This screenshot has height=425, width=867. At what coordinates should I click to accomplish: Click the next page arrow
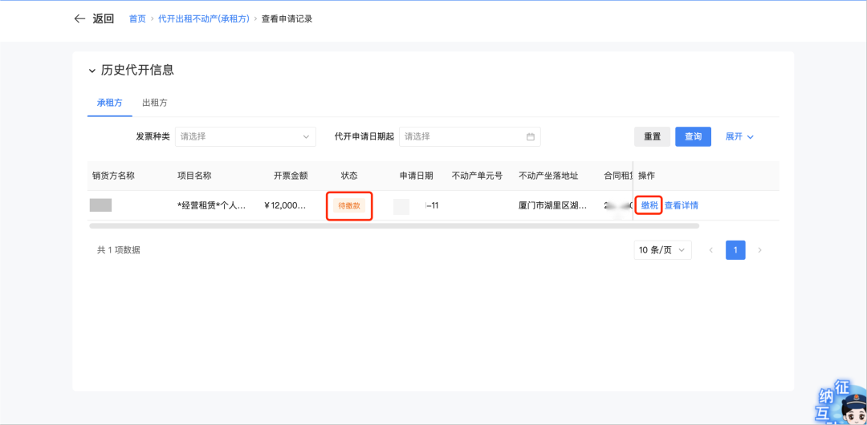[x=759, y=250]
